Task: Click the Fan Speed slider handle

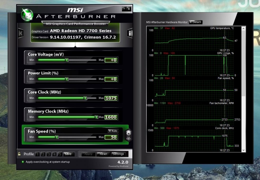Action: pos(57,137)
